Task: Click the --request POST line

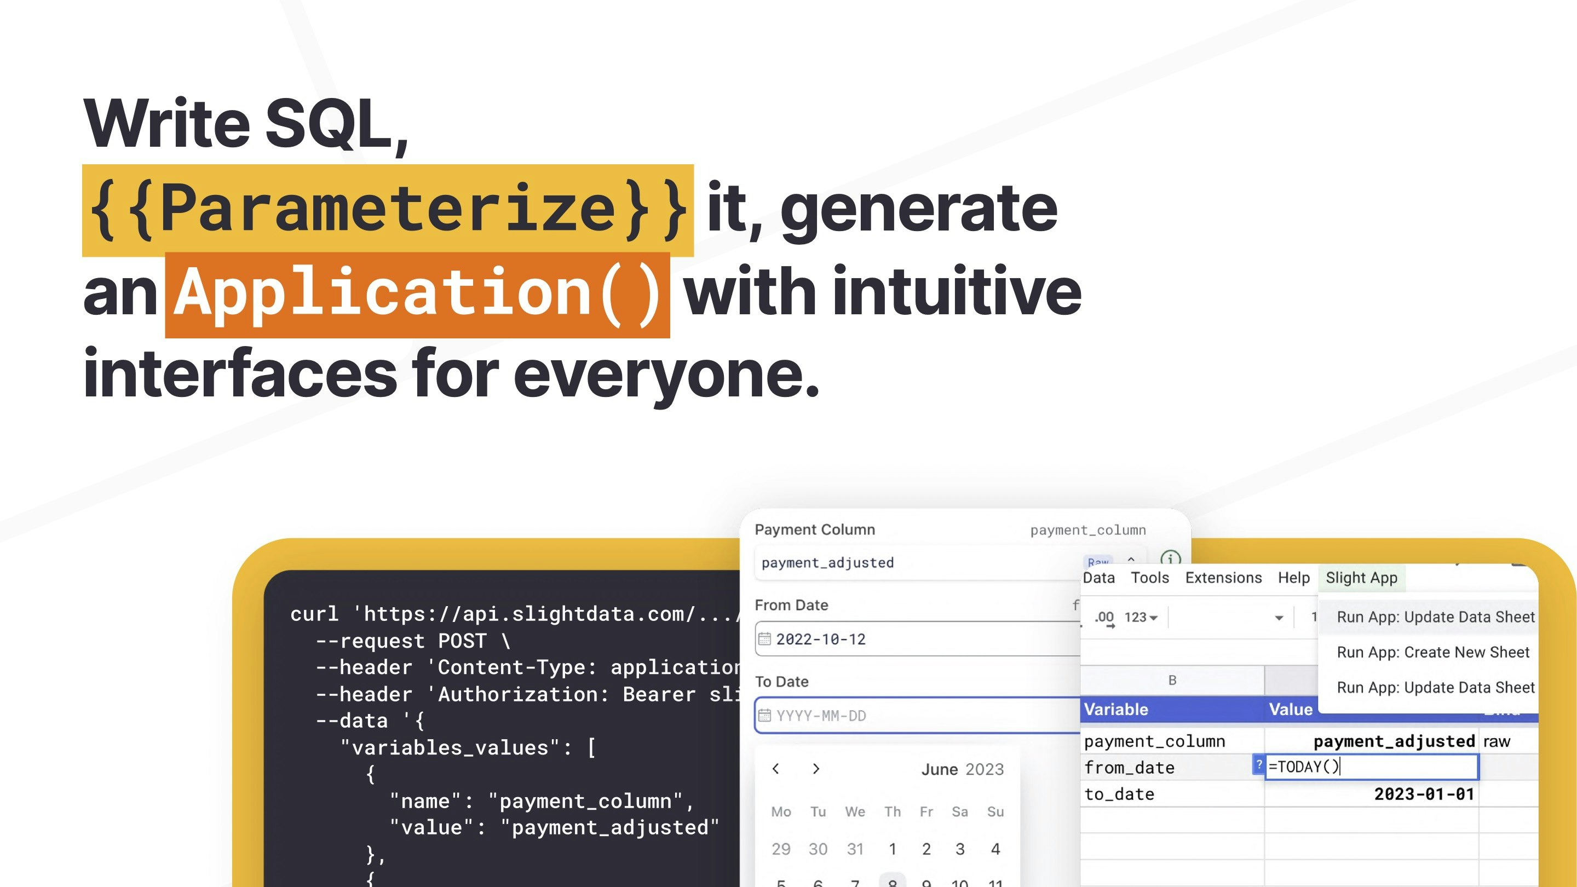Action: pos(413,641)
